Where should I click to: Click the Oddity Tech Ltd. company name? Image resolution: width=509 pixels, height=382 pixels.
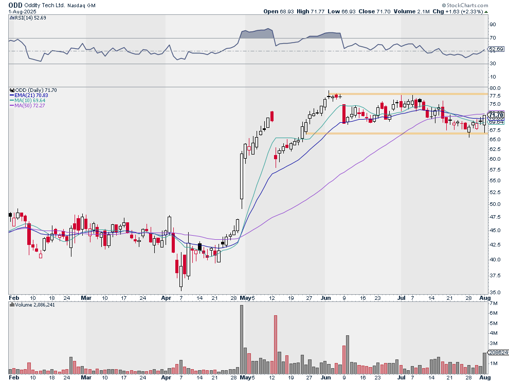point(45,6)
